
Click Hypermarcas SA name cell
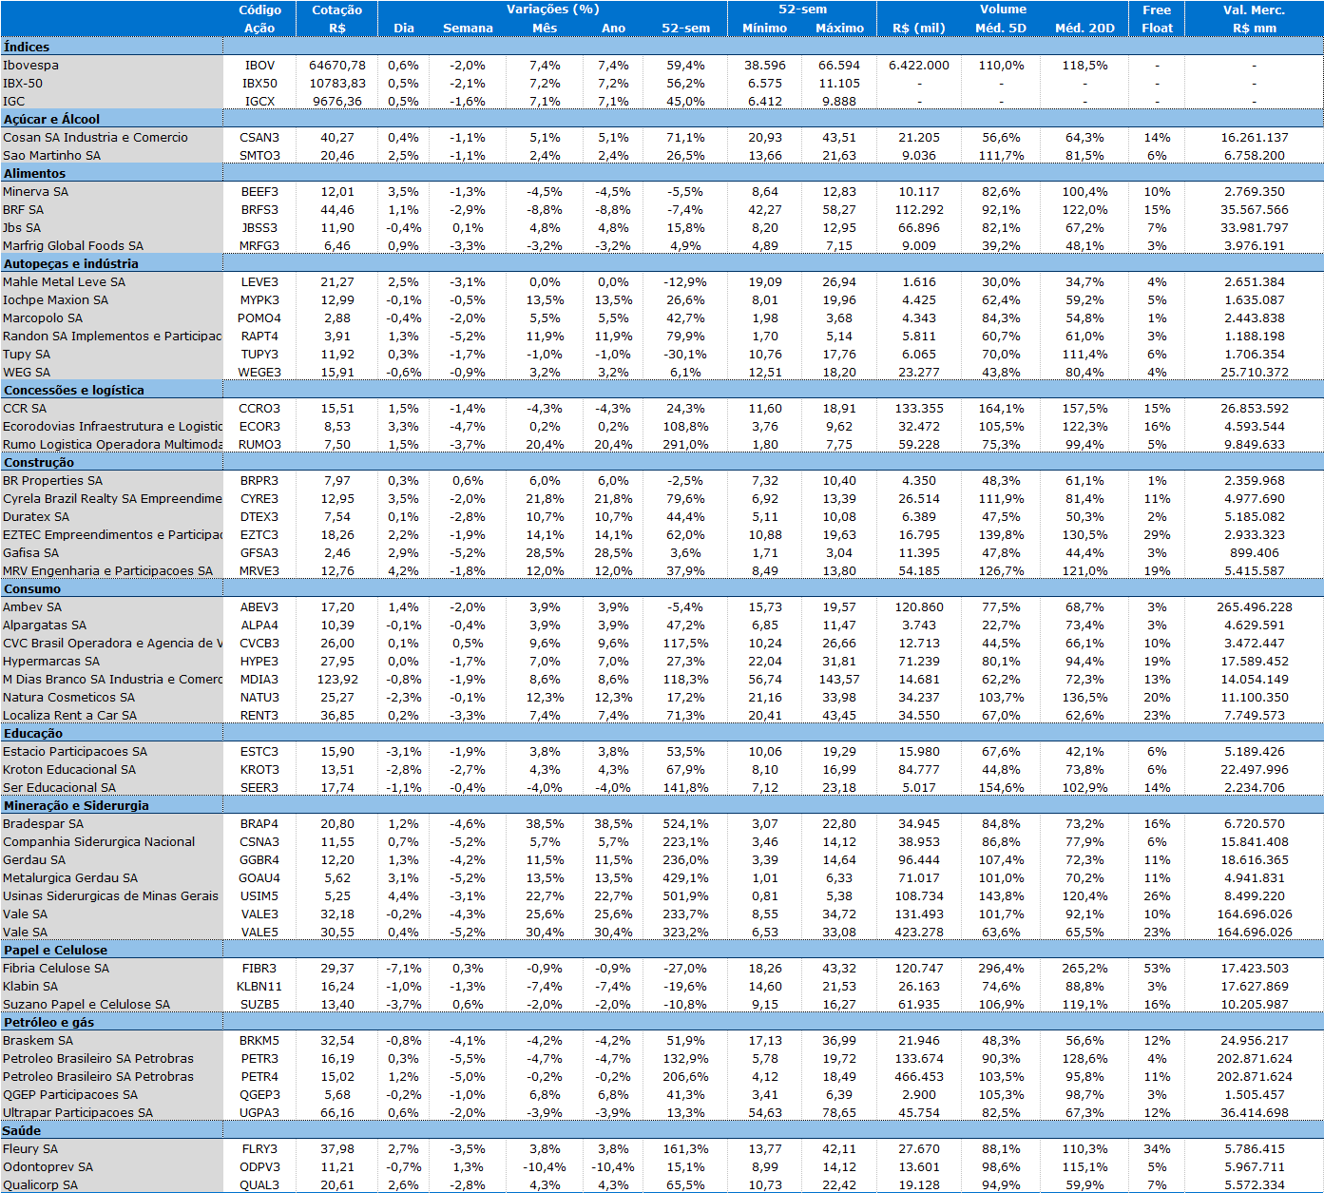click(x=111, y=662)
